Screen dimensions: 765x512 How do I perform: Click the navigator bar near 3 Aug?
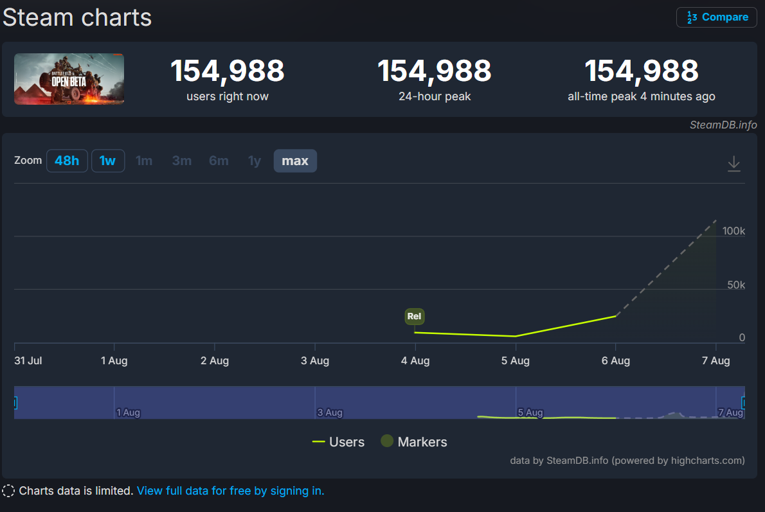[x=329, y=412]
